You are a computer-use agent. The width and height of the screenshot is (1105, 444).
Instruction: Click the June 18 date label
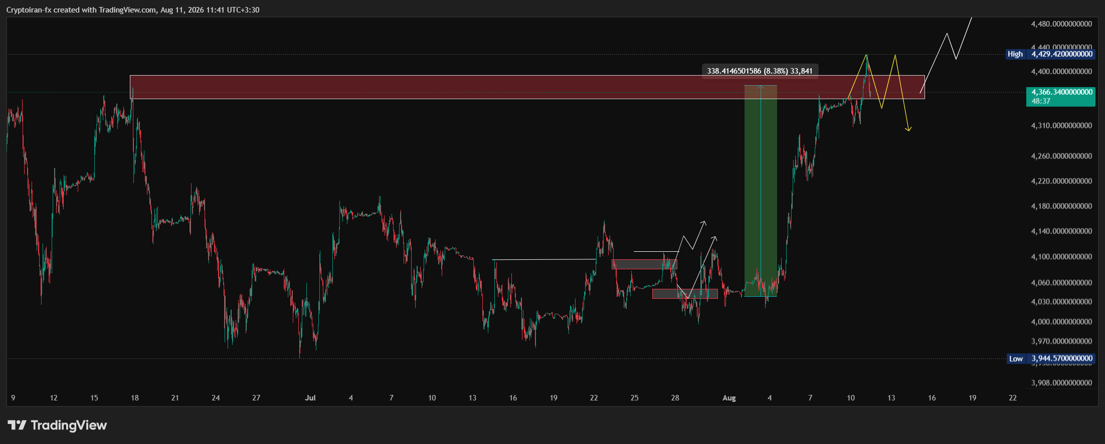[135, 398]
